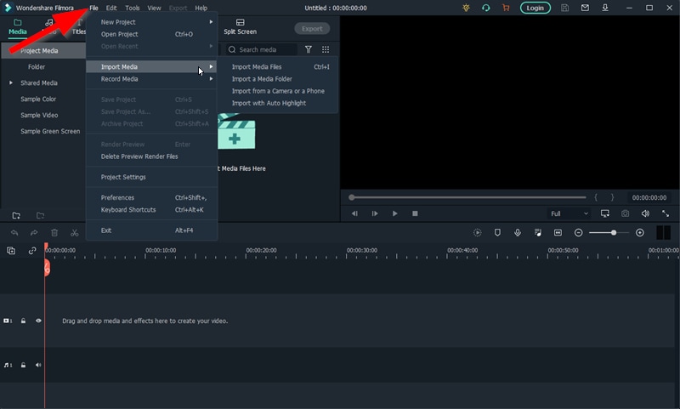Screen dimensions: 680x409
Task: Click the Export button
Action: [312, 29]
